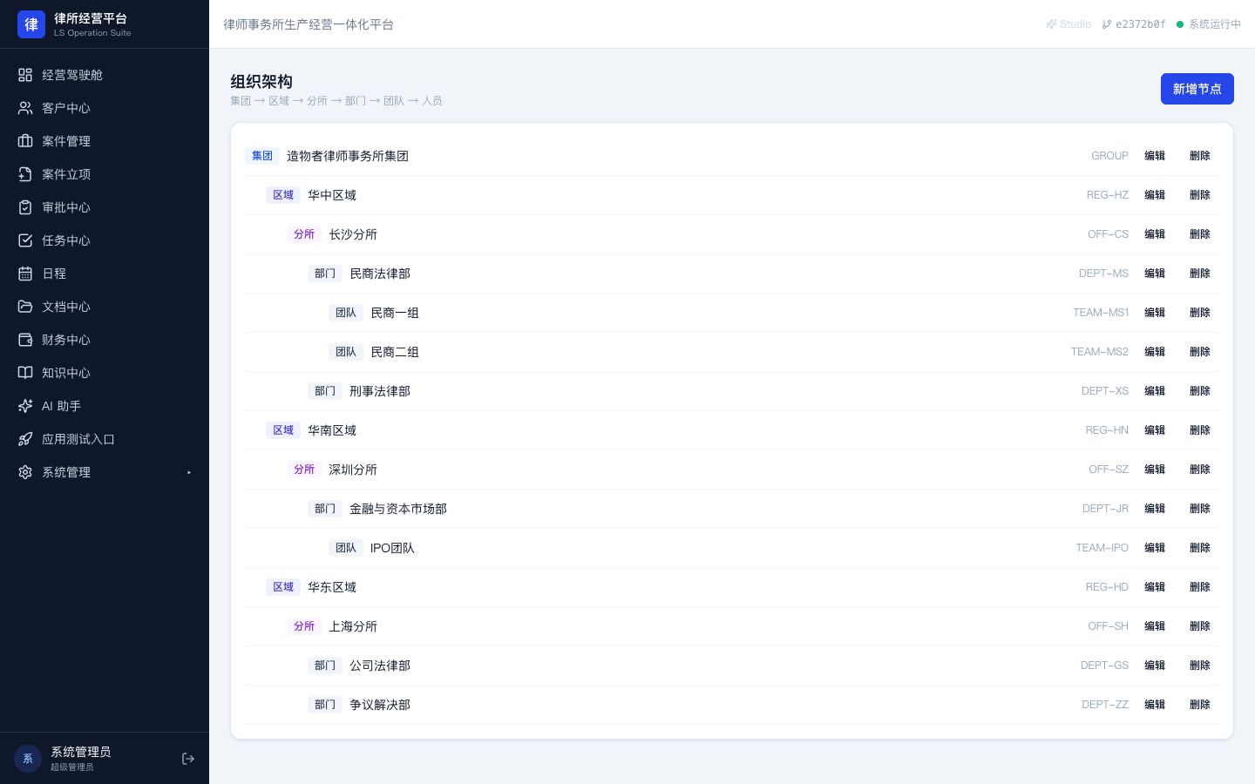Click the 系统管理 gear icon
This screenshot has height=784, width=1255.
point(25,472)
